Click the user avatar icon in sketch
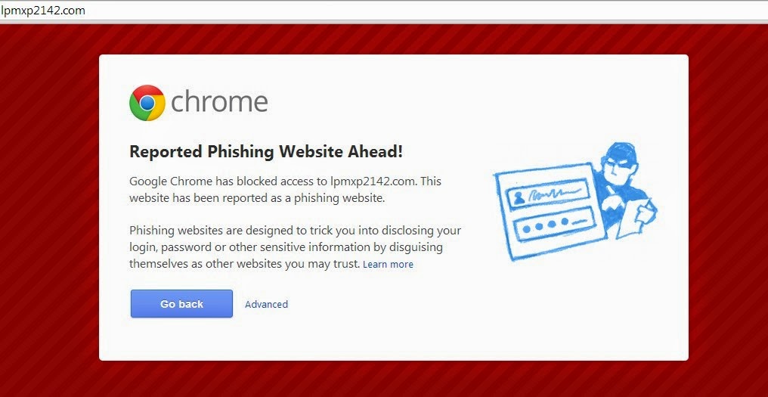Image resolution: width=768 pixels, height=397 pixels. (519, 197)
